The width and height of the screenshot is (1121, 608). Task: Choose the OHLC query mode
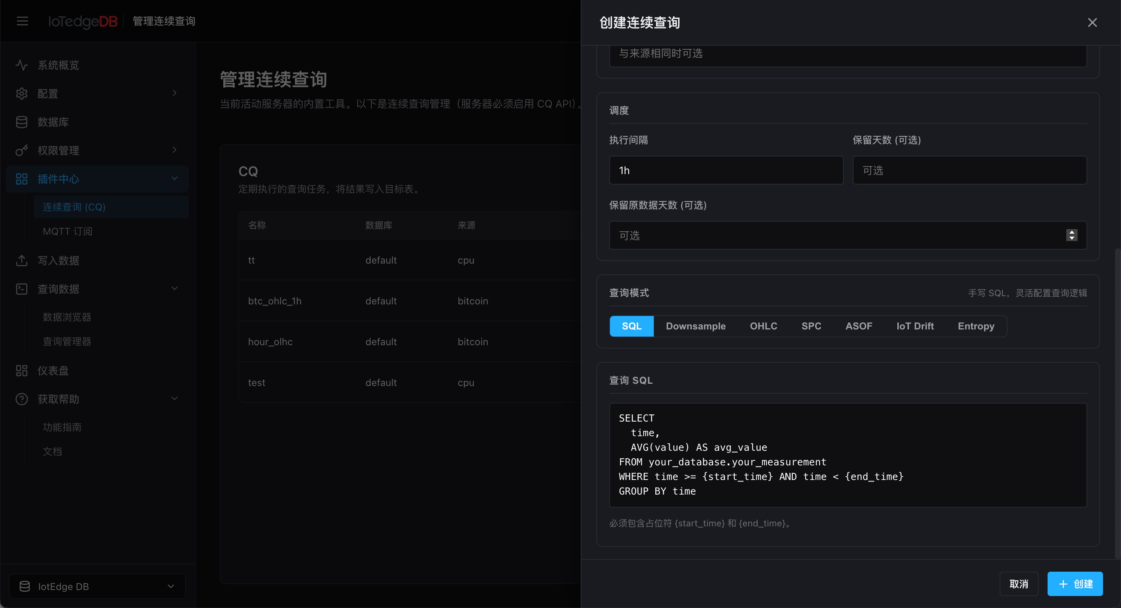[x=763, y=326]
